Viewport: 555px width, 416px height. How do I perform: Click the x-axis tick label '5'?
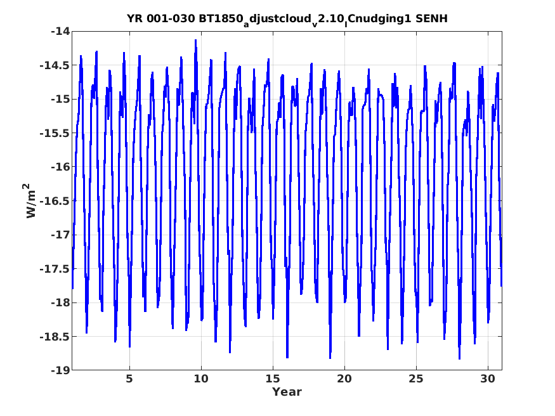129,379
